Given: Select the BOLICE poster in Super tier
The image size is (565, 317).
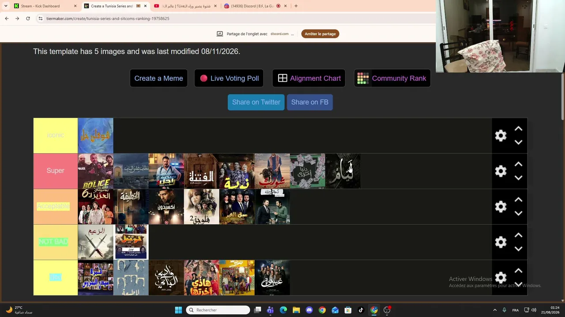Looking at the screenshot, I should point(96,171).
